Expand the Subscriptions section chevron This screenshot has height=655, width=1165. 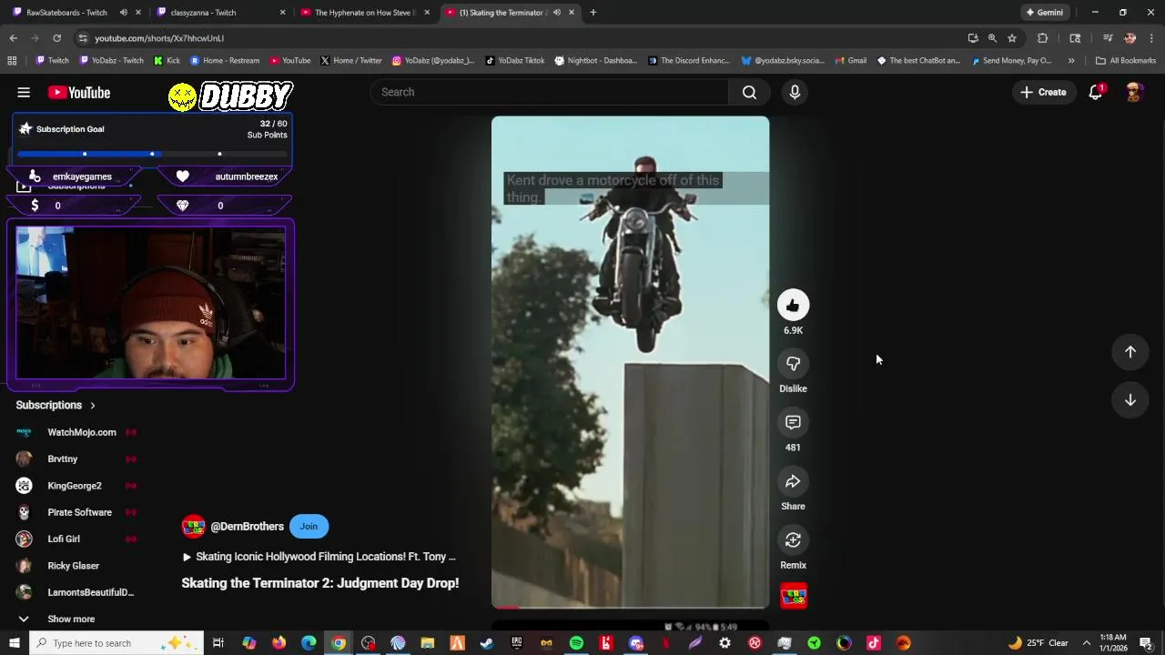click(92, 405)
